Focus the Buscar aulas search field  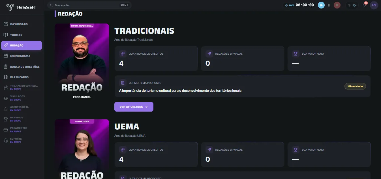(89, 5)
